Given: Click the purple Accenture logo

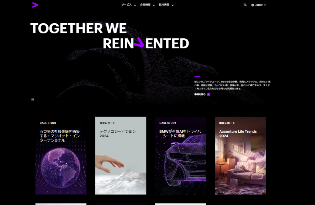Looking at the screenshot, I should coord(35,5).
